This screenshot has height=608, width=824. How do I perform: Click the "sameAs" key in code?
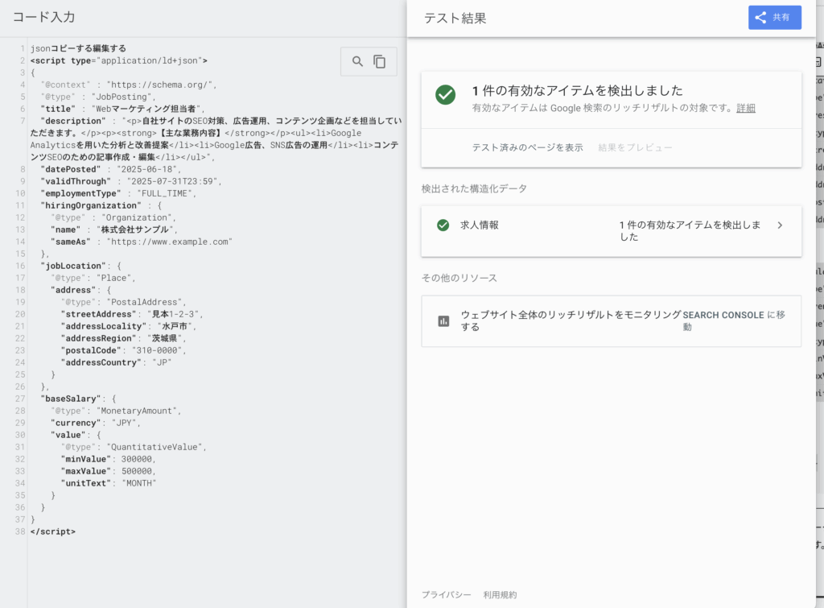tap(71, 242)
